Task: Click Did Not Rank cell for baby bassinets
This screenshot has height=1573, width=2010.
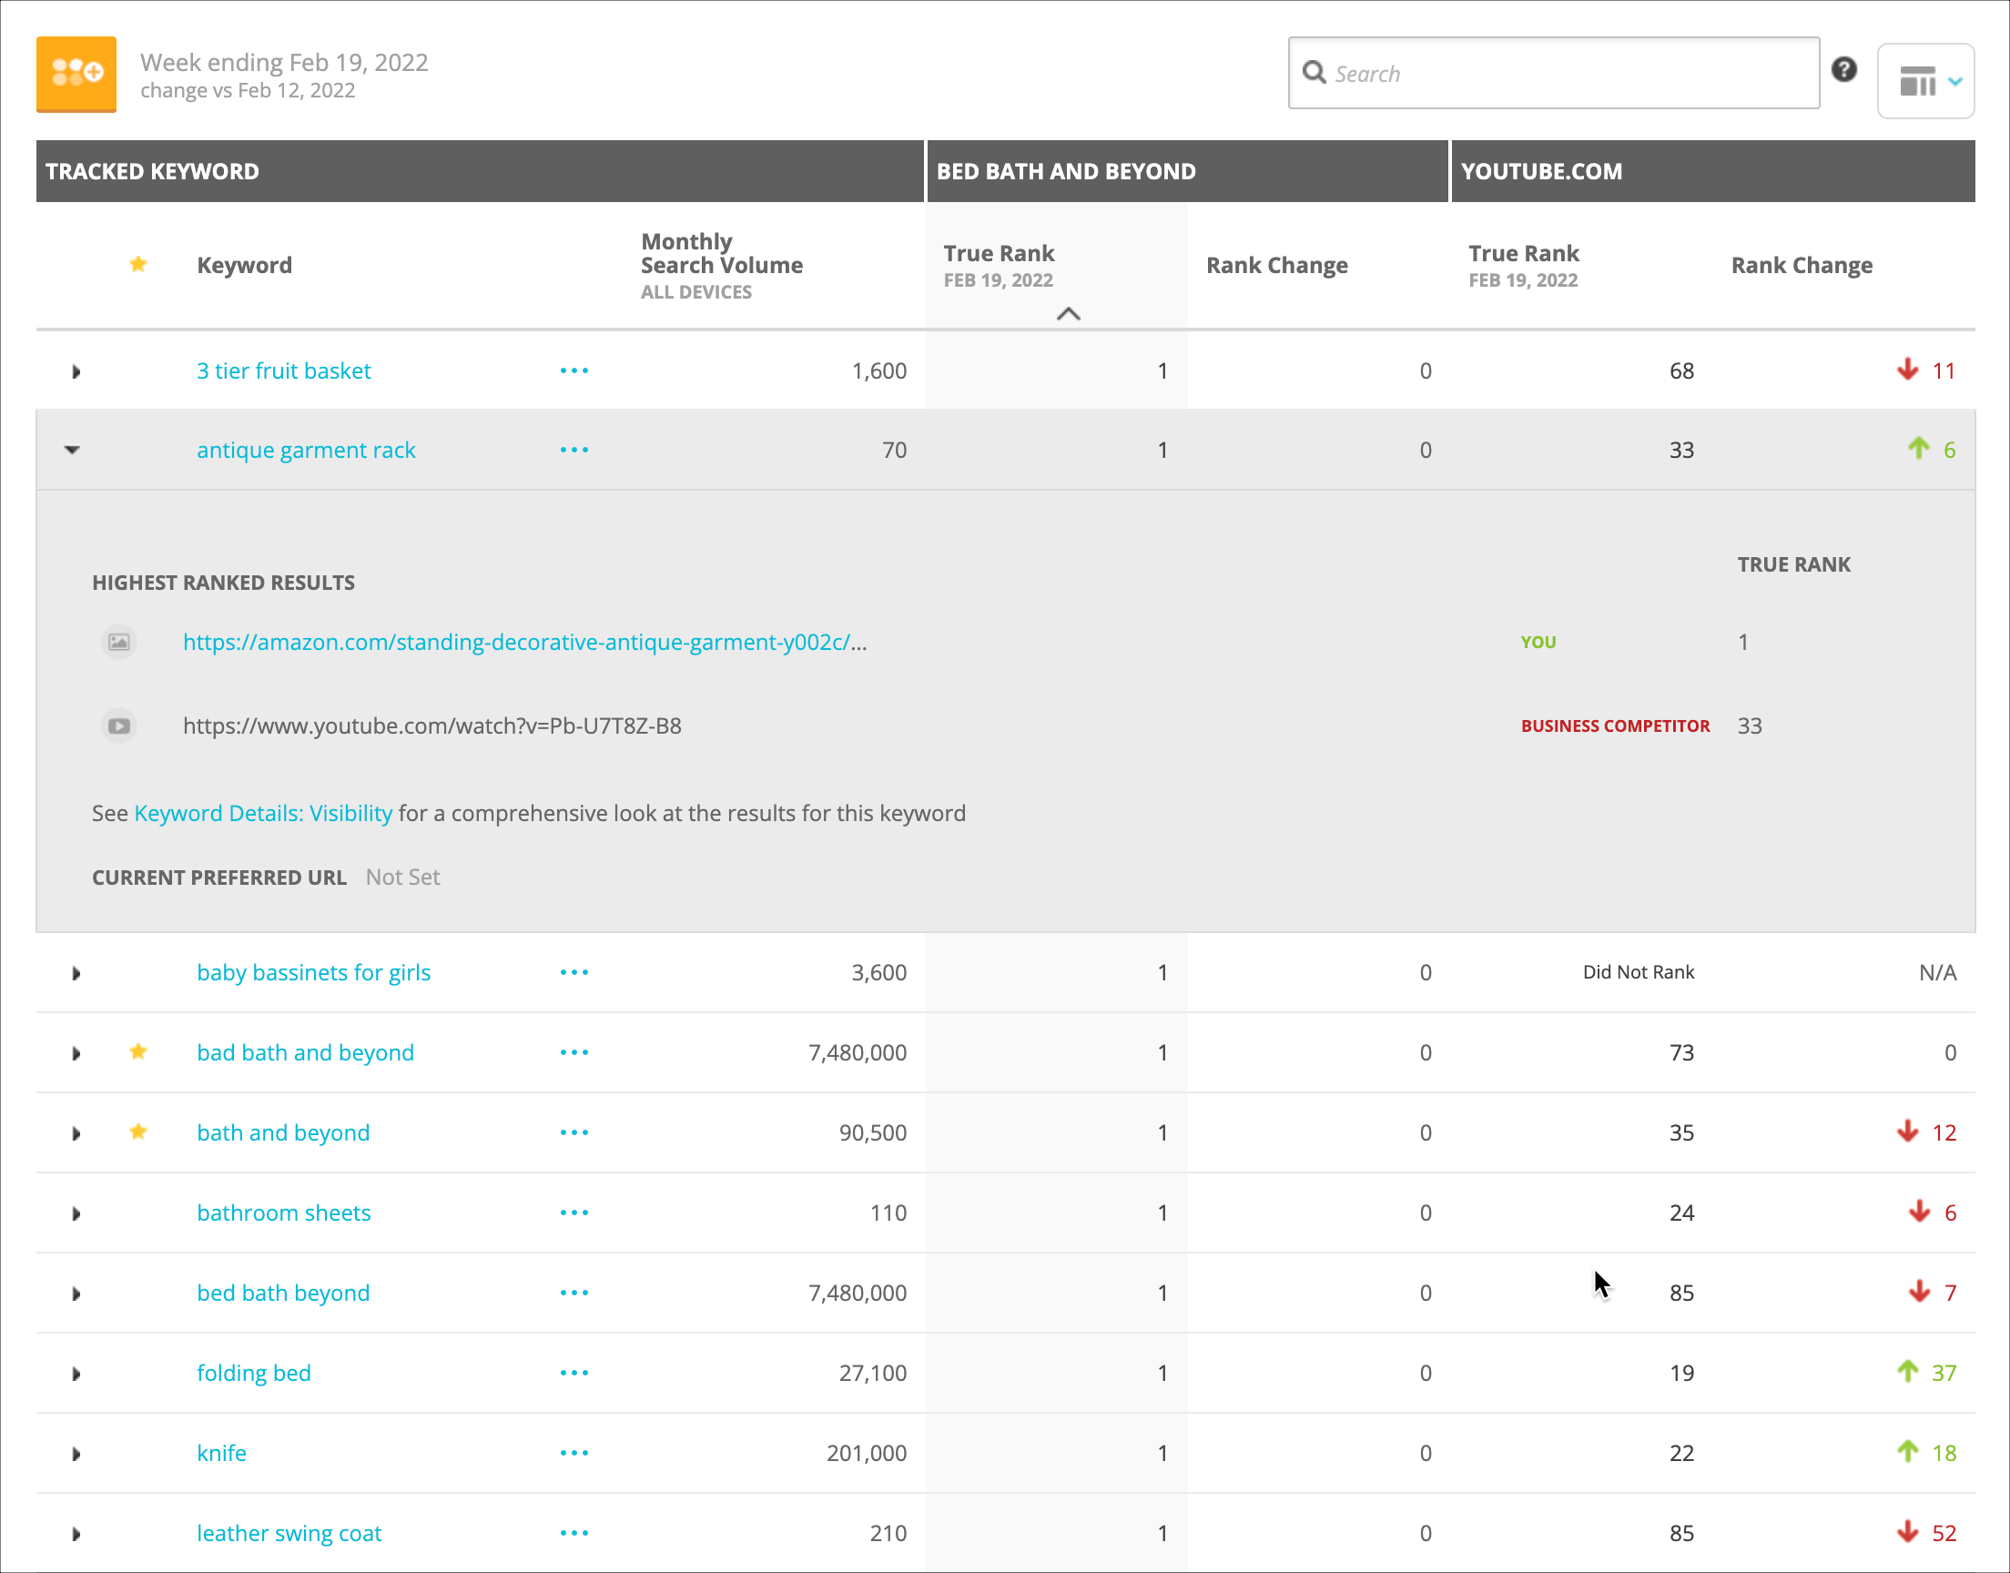Action: pyautogui.click(x=1638, y=972)
